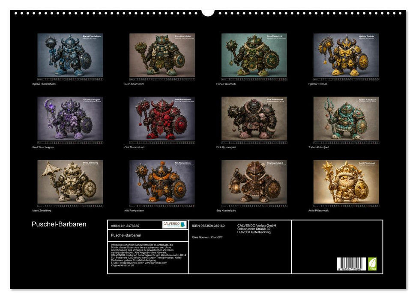The width and height of the screenshot is (416, 299).
Task: Click the Ottobrunner Straße 39 address line
Action: click(x=254, y=229)
